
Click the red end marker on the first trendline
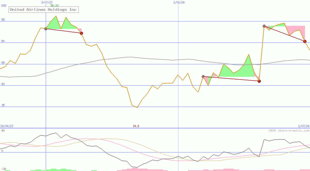[x=81, y=33]
